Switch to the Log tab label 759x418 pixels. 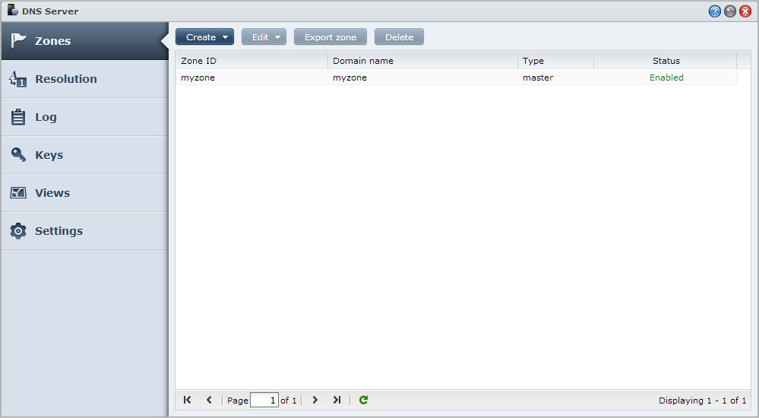46,117
